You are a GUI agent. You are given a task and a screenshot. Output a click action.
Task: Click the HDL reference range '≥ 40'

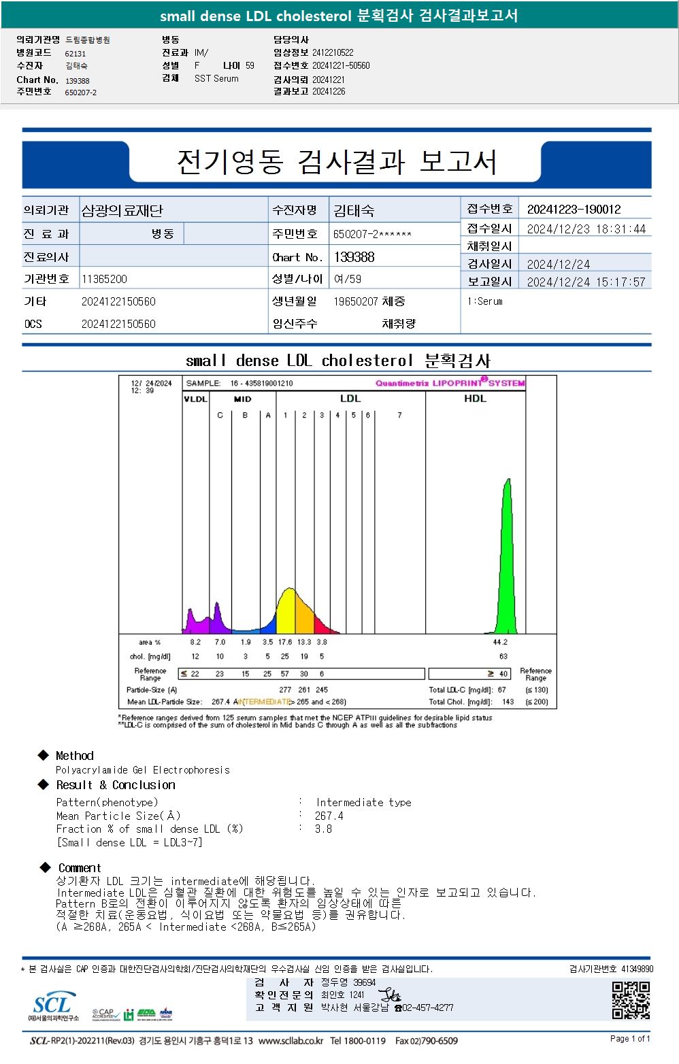pyautogui.click(x=498, y=674)
